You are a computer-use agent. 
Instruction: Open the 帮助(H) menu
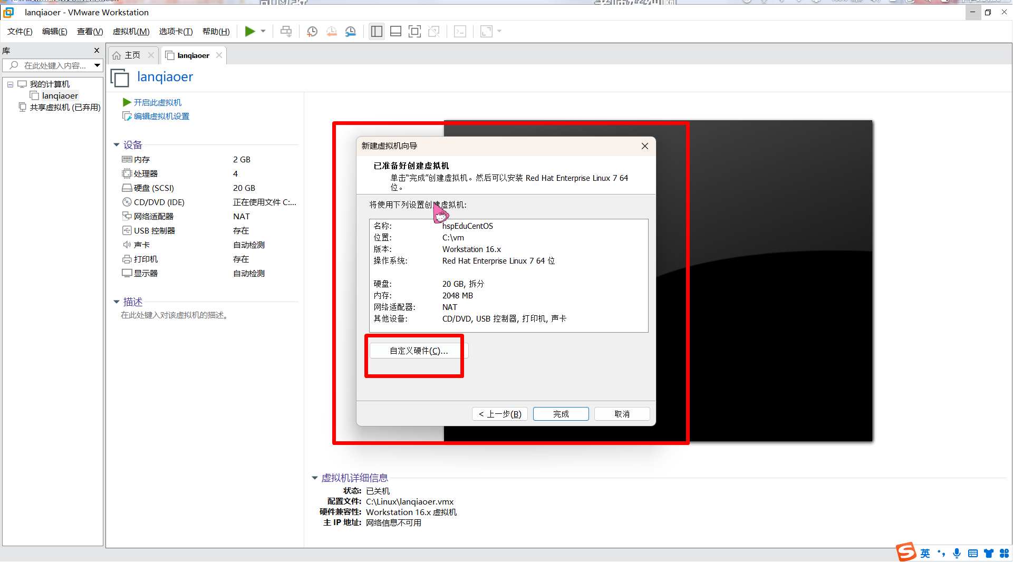(216, 32)
